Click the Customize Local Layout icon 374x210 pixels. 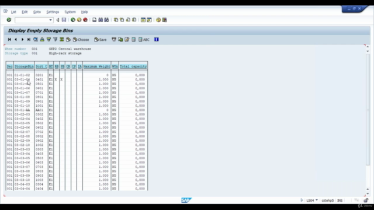[x=165, y=20]
